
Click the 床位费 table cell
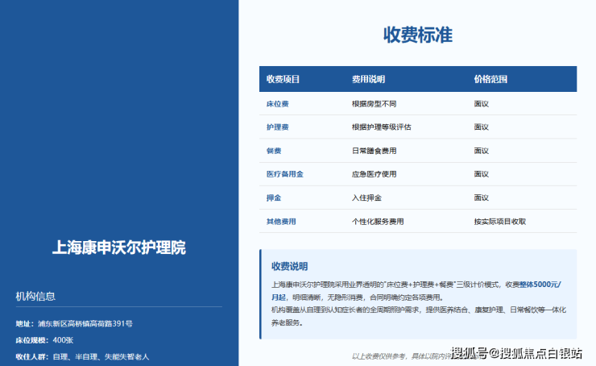tap(278, 104)
